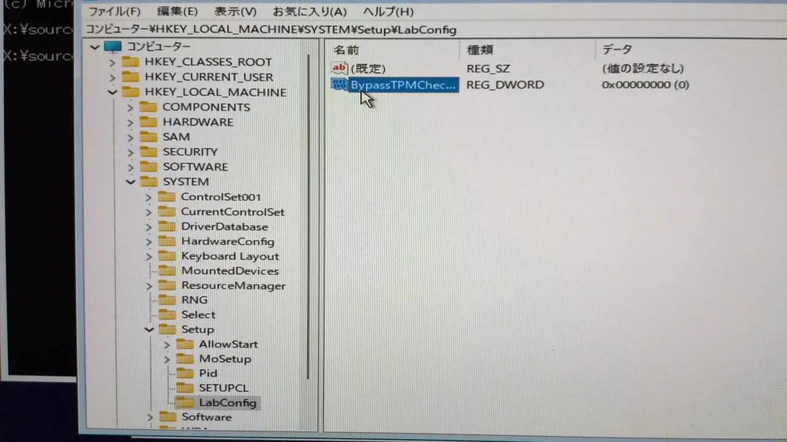The width and height of the screenshot is (787, 442).
Task: Collapse HKEY_LOCAL_MACHINE chevron
Action: 112,92
